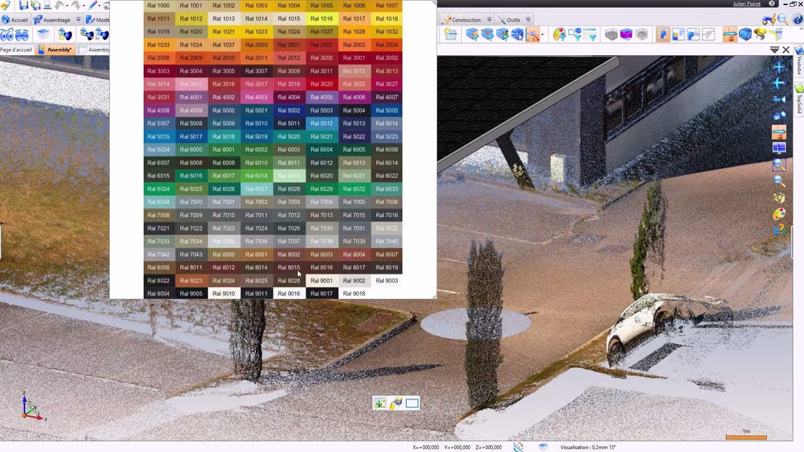
Task: Click the color palette icon in view toolbar
Action: click(x=779, y=214)
